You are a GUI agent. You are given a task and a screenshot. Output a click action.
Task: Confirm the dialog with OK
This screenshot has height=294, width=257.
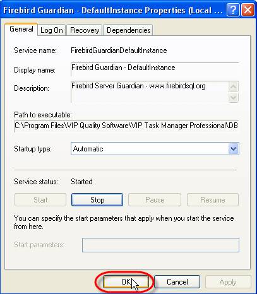click(126, 282)
